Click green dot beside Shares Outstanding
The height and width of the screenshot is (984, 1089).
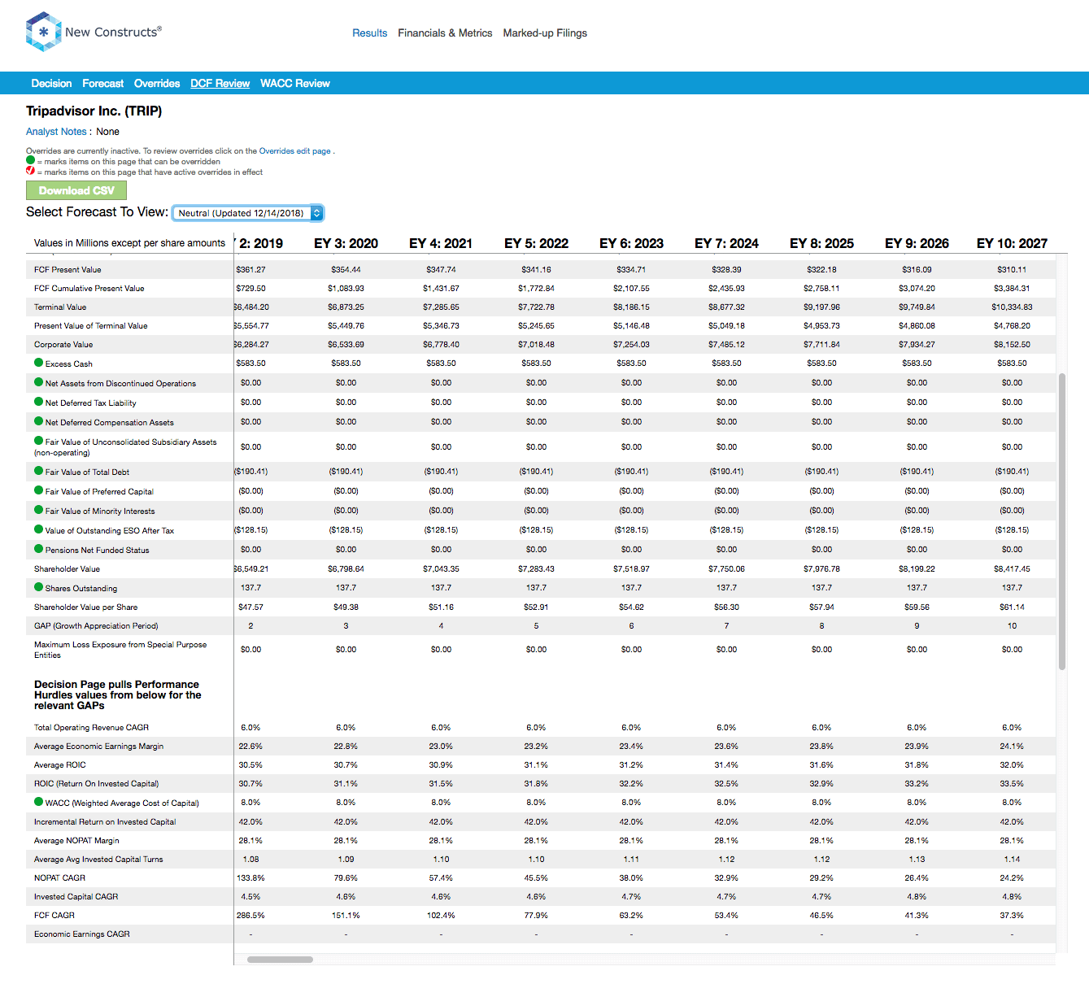[x=38, y=587]
